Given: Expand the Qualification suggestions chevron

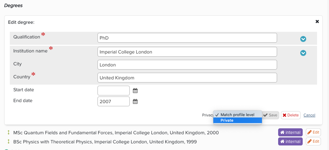Looking at the screenshot, I should tap(303, 39).
